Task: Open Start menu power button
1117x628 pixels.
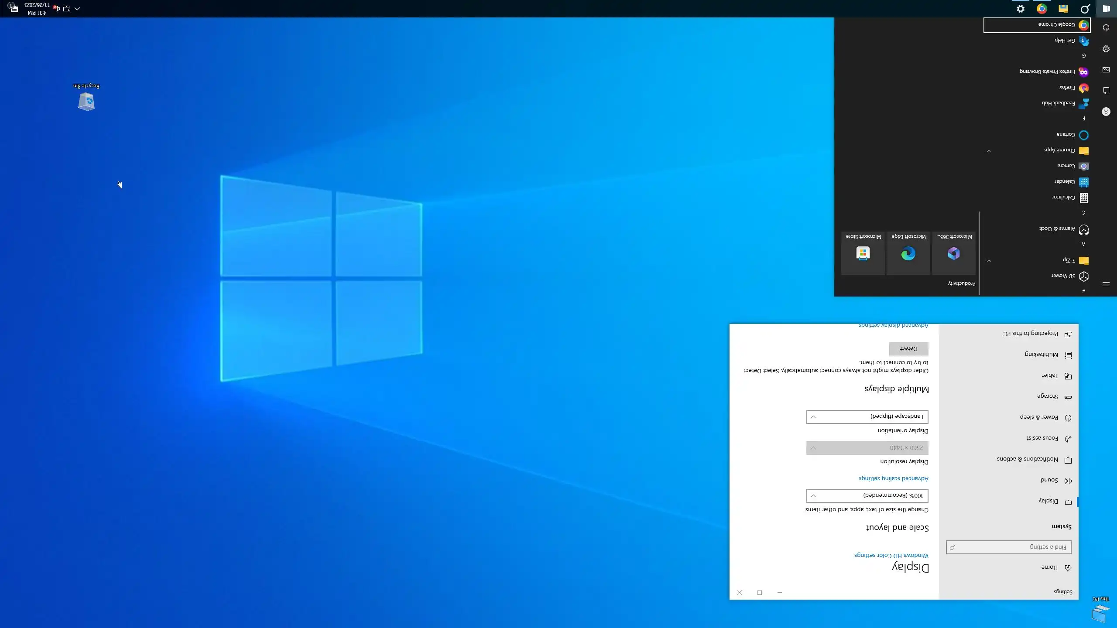Action: point(1106,28)
